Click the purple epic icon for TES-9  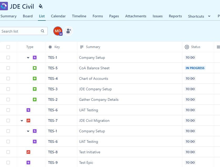28,163
